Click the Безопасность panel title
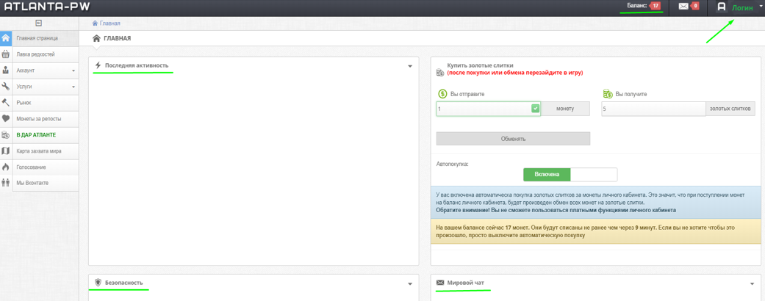Image resolution: width=765 pixels, height=301 pixels. coord(124,283)
